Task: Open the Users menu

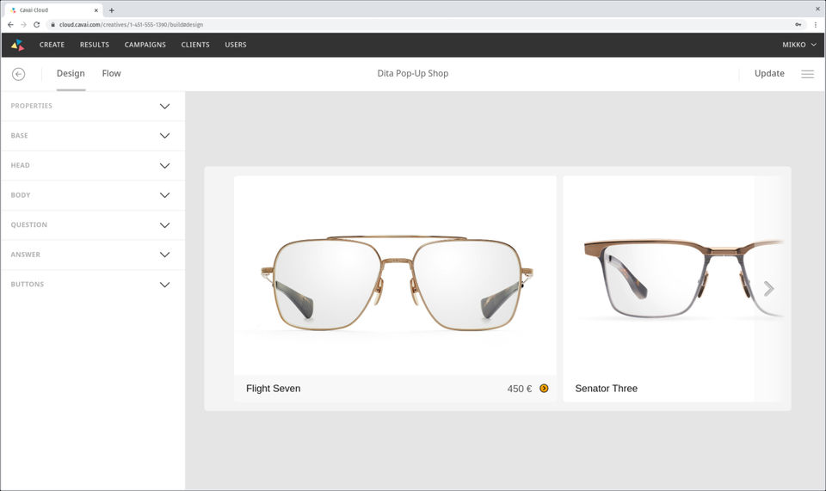Action: [236, 45]
